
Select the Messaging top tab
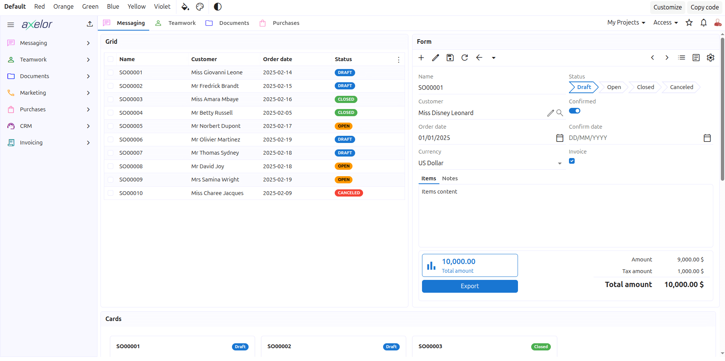(124, 23)
